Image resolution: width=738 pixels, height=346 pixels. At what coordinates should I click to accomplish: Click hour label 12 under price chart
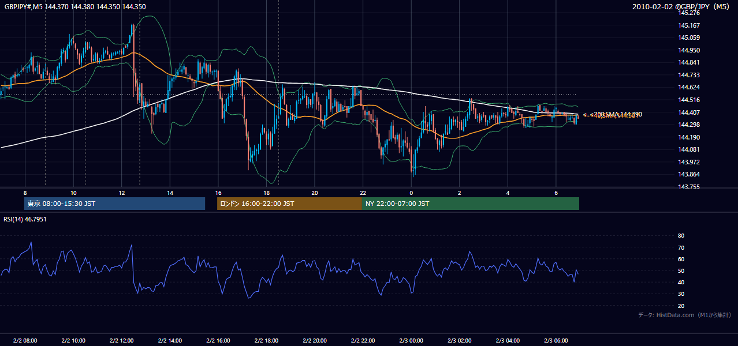click(x=121, y=193)
